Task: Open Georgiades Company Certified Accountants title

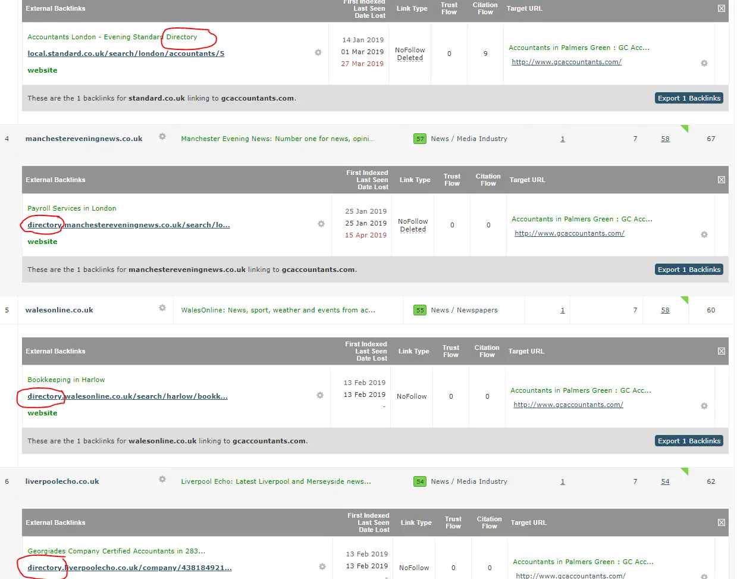Action: [x=116, y=551]
